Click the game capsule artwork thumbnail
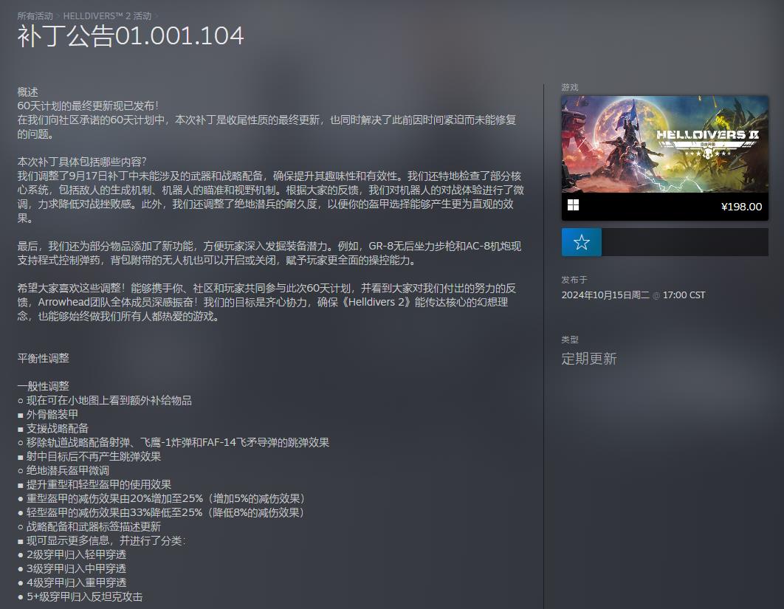This screenshot has height=609, width=784. tap(664, 144)
